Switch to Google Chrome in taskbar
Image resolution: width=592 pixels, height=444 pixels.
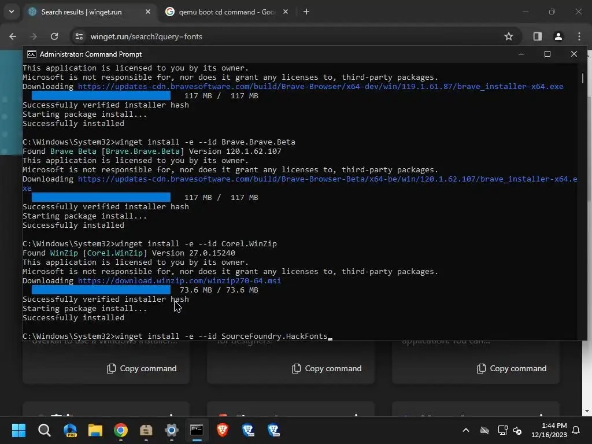coord(120,430)
